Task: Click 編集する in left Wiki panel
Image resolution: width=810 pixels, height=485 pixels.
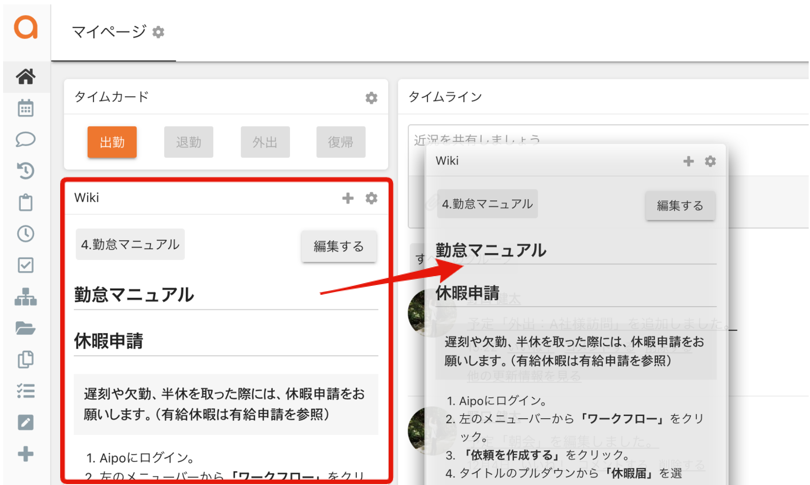Action: (x=339, y=246)
